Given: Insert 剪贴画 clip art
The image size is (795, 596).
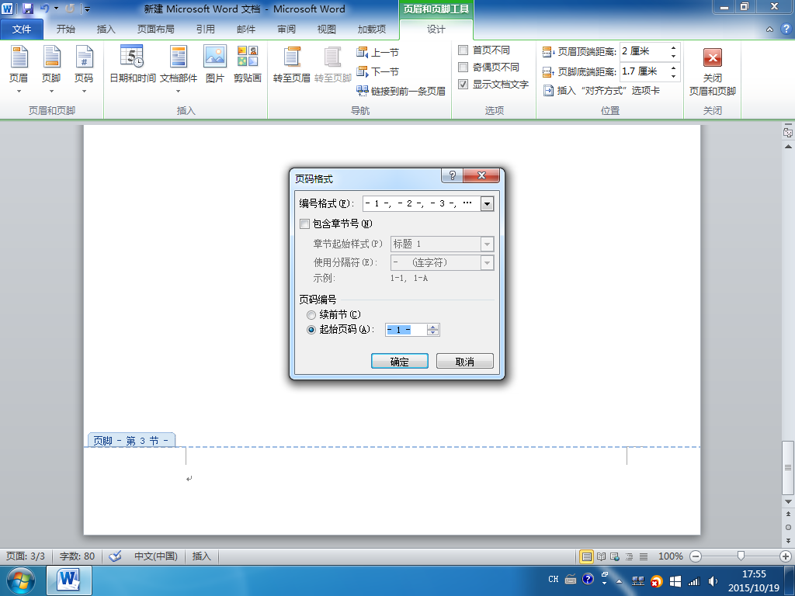Looking at the screenshot, I should pyautogui.click(x=248, y=64).
